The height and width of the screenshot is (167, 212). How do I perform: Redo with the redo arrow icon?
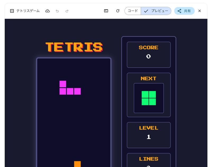(67, 11)
